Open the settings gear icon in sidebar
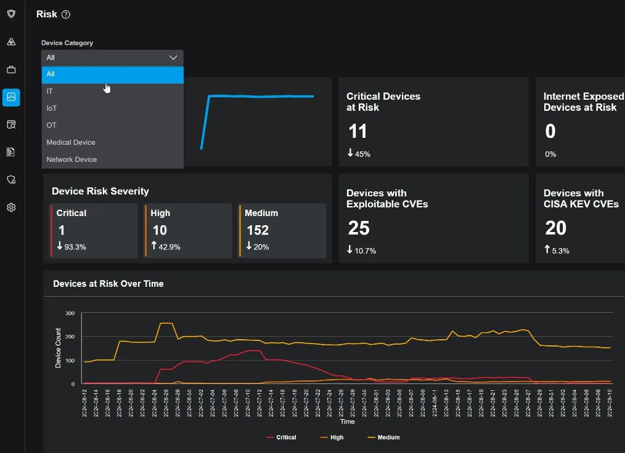Image resolution: width=625 pixels, height=453 pixels. pos(11,207)
